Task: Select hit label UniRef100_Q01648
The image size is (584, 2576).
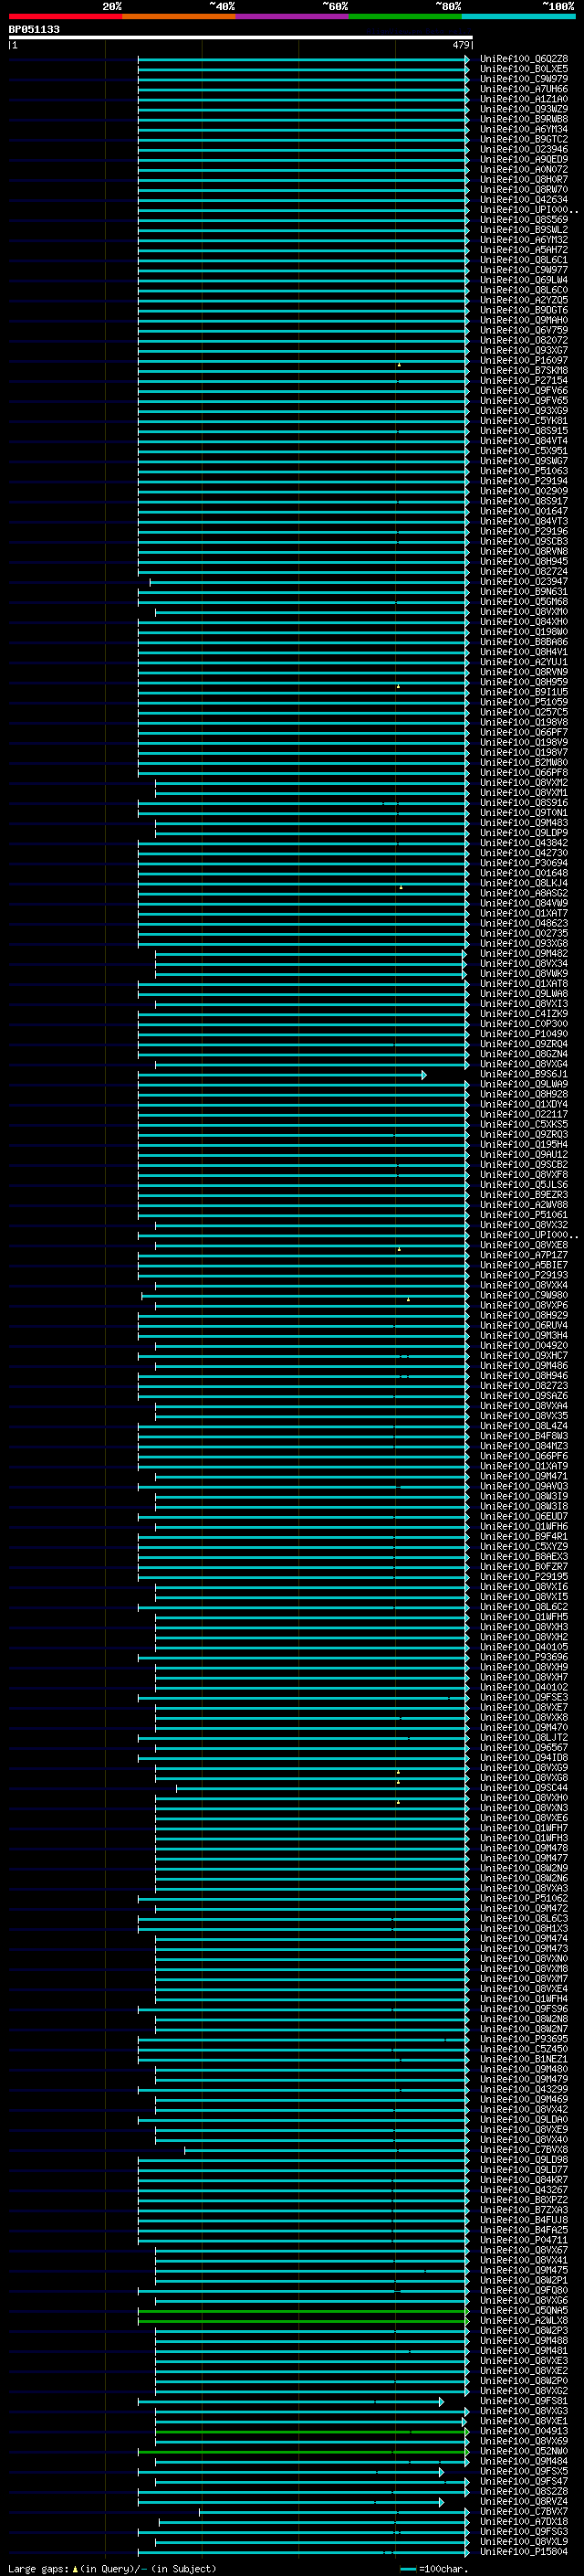Action: tap(524, 873)
